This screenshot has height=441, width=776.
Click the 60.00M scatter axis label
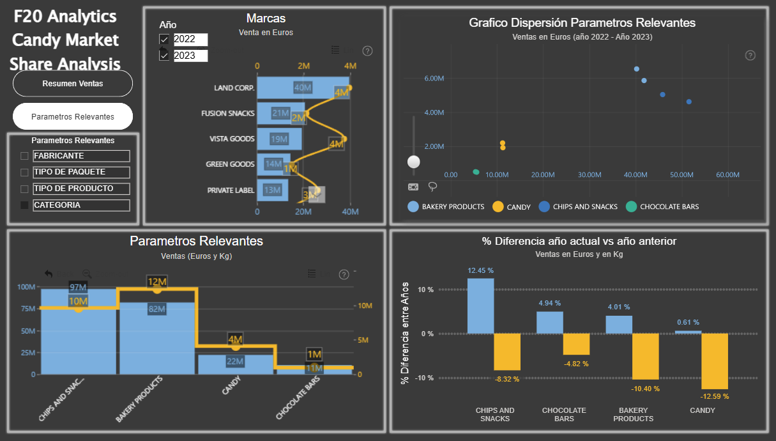(x=727, y=174)
